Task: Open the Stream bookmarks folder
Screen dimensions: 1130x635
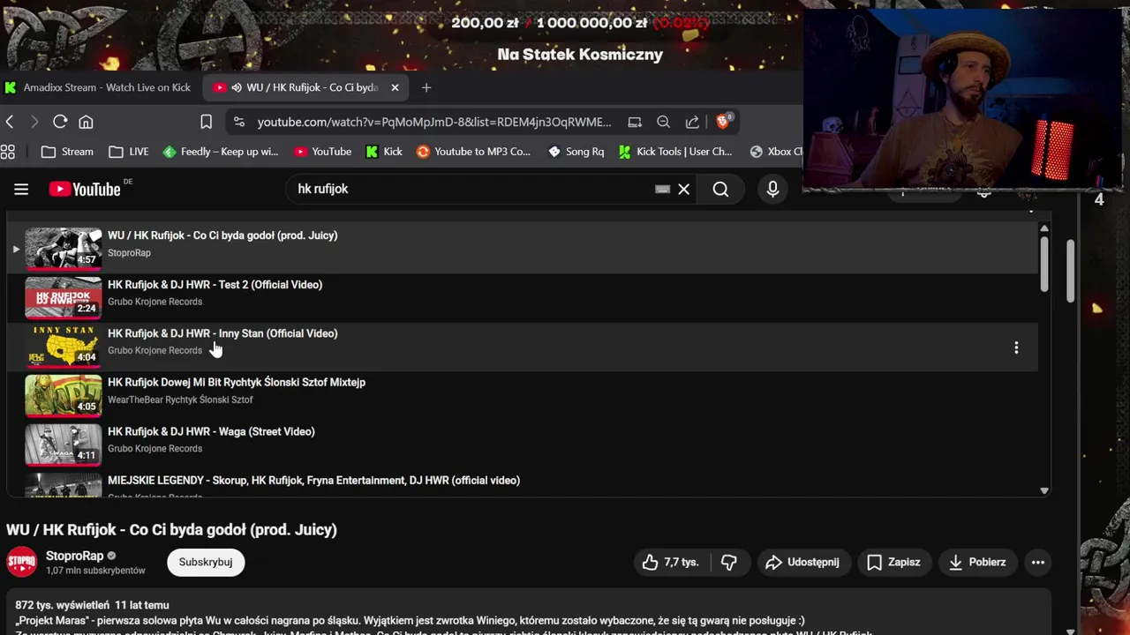Action: coord(67,152)
